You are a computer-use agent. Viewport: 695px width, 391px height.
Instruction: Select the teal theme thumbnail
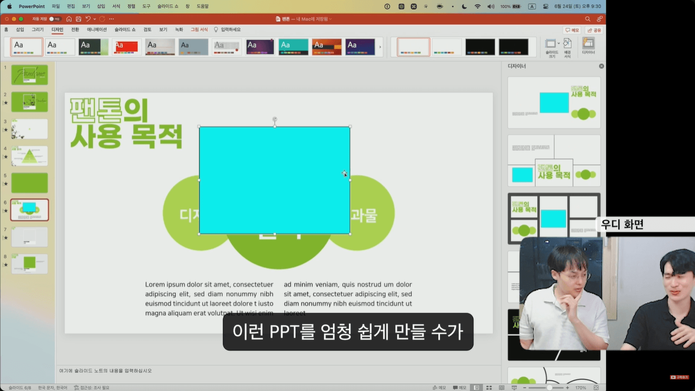click(x=293, y=47)
